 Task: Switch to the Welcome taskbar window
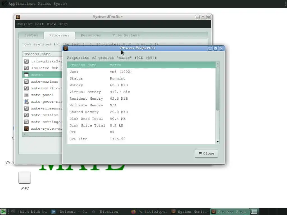69,212
